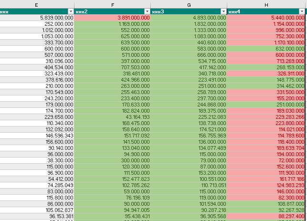Open the filter dropdown for xxx3 column
Image resolution: width=307 pixels, height=221 pixels.
click(x=223, y=11)
